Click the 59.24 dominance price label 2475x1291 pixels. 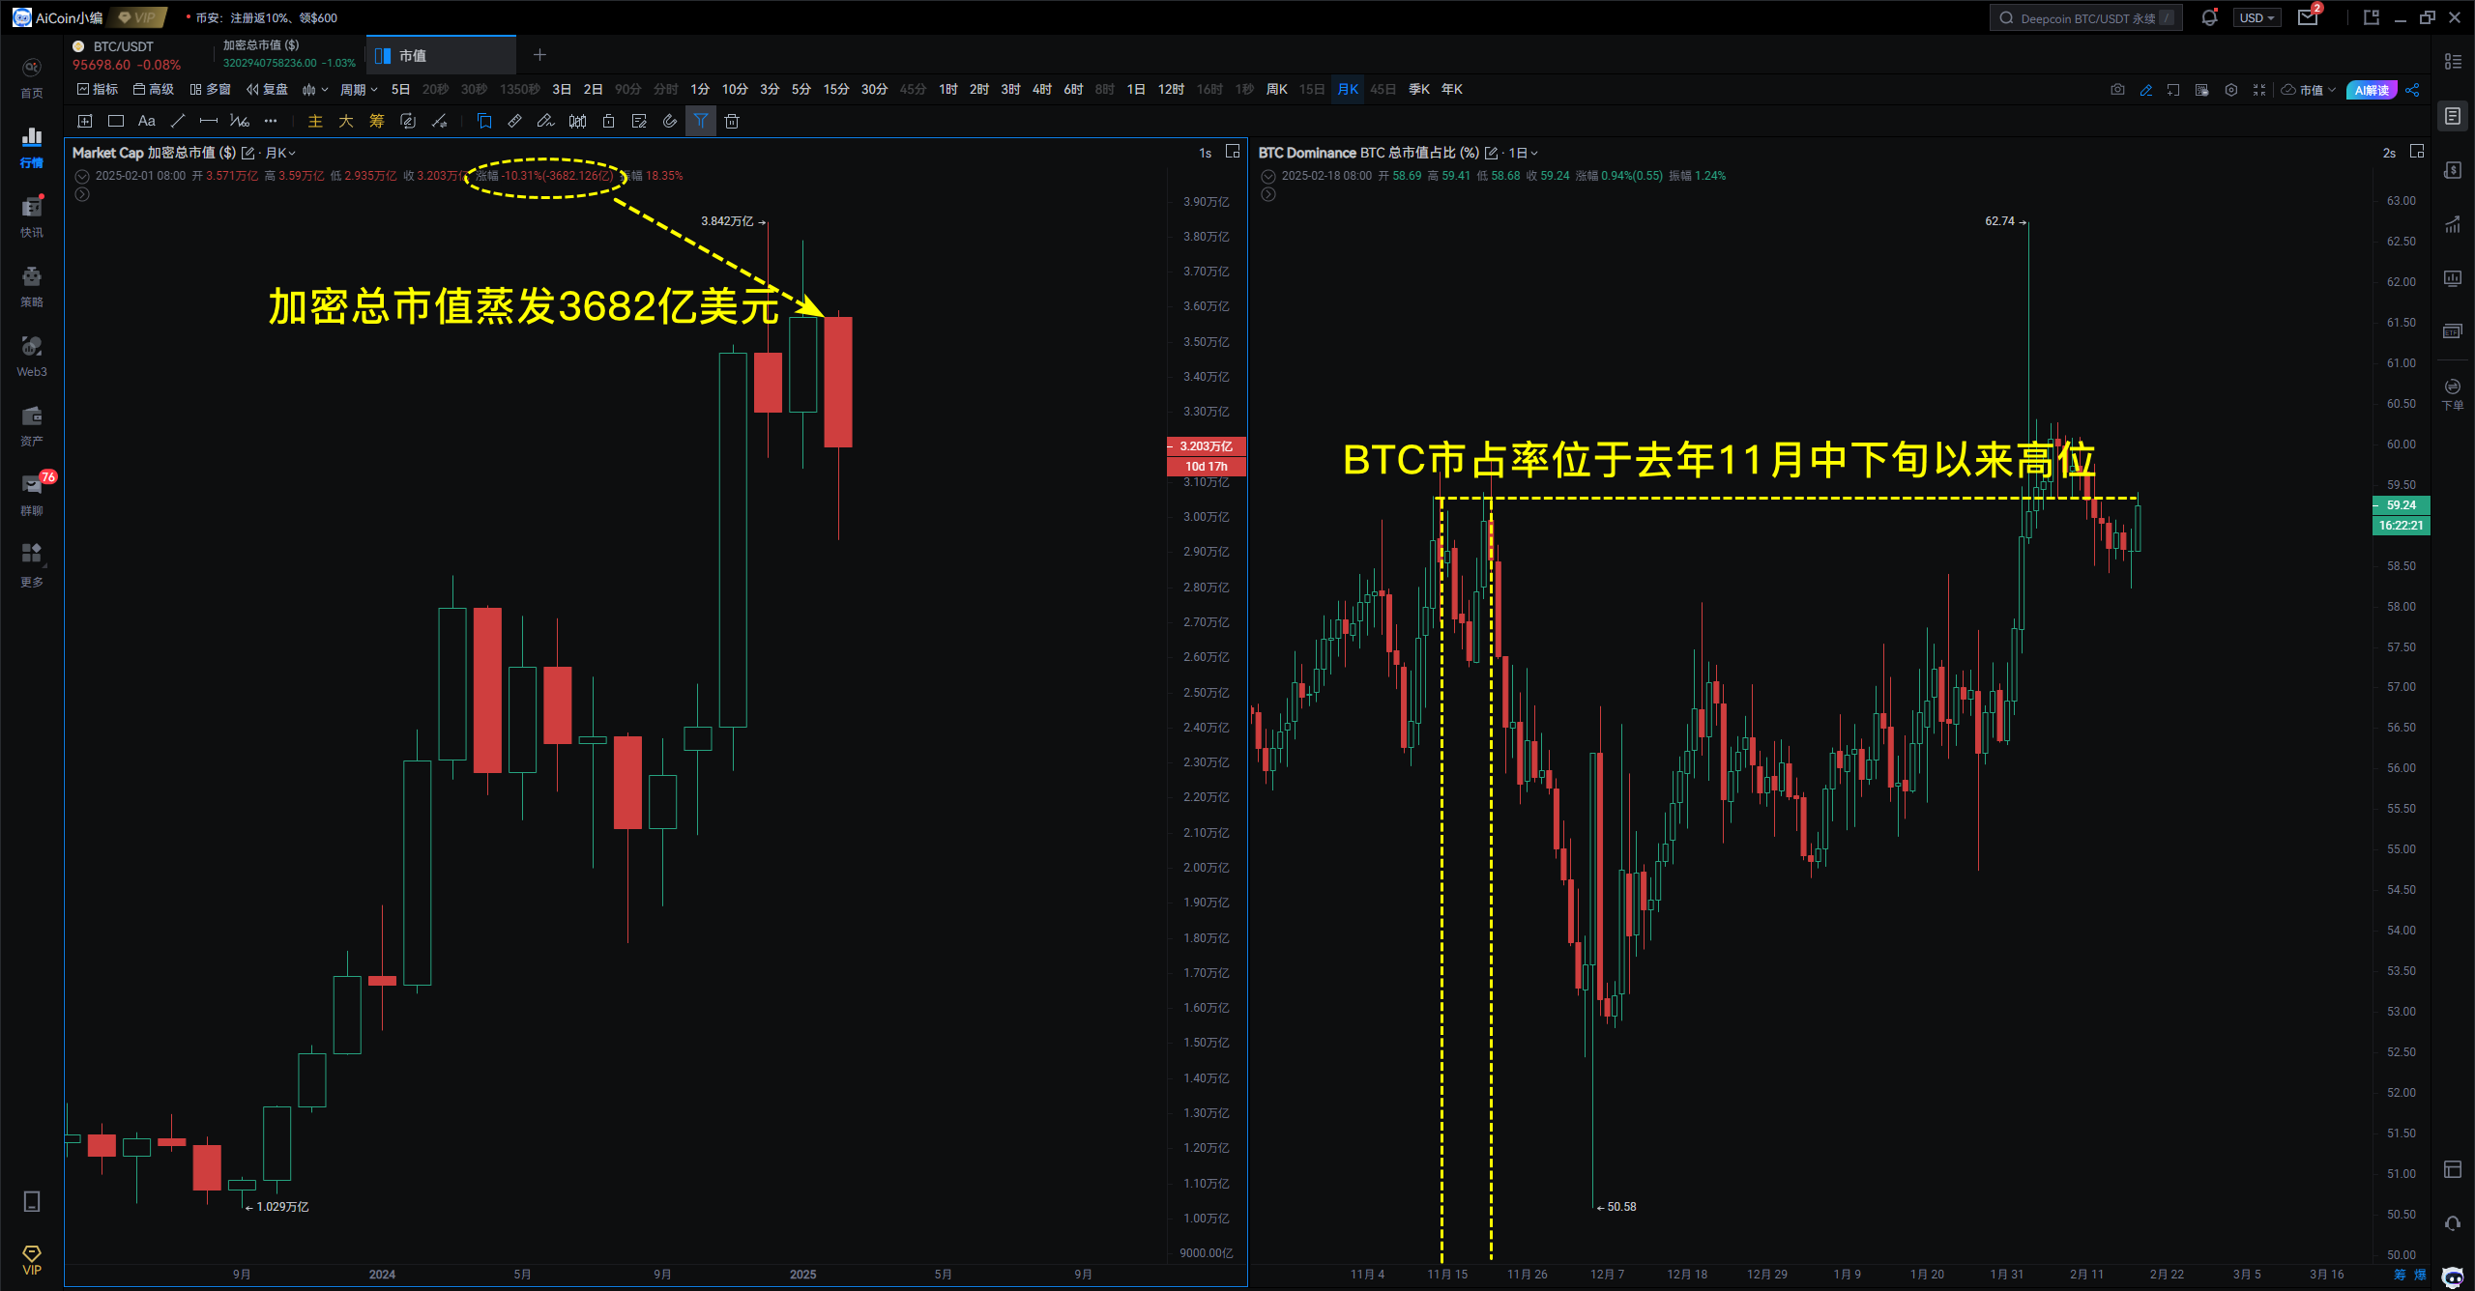pyautogui.click(x=2402, y=505)
